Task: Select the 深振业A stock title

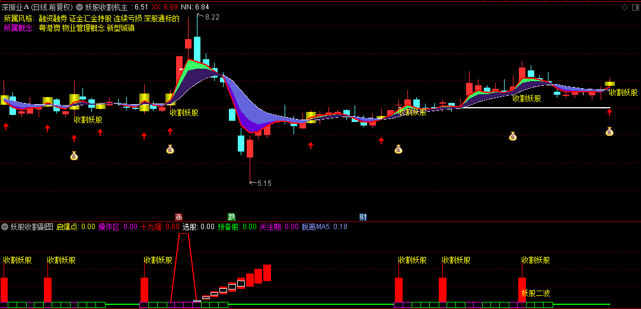Action: pyautogui.click(x=37, y=7)
